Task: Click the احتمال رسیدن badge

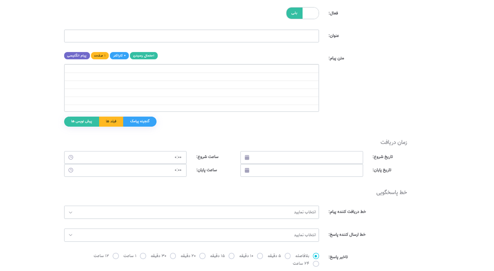Action: point(144,56)
